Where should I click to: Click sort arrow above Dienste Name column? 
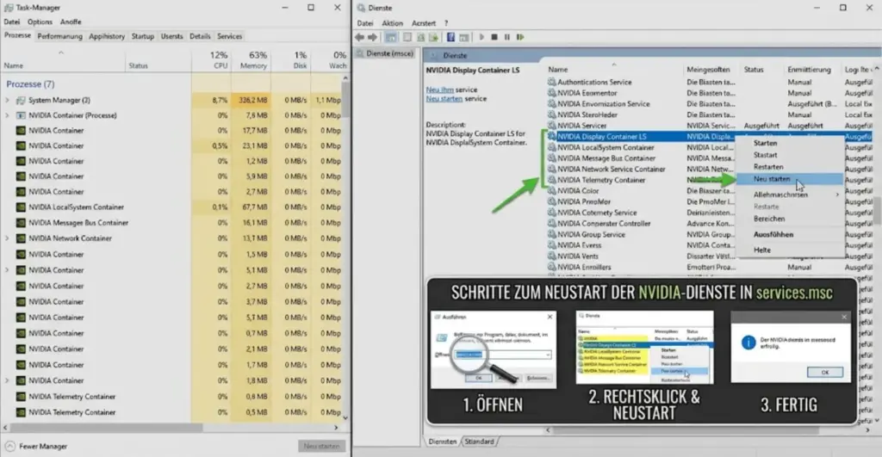coord(613,64)
